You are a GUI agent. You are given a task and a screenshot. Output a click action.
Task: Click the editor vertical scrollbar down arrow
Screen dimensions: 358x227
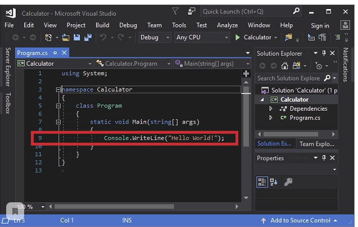246,198
